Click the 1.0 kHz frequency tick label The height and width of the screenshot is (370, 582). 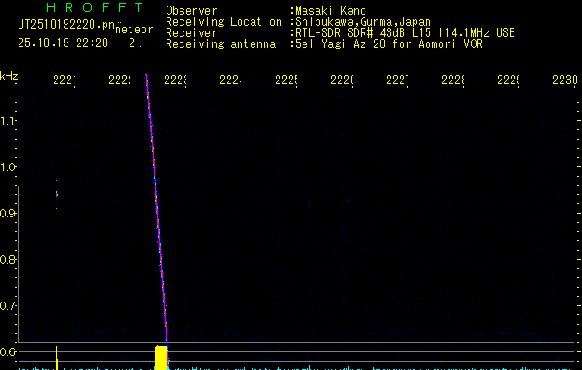(x=9, y=167)
